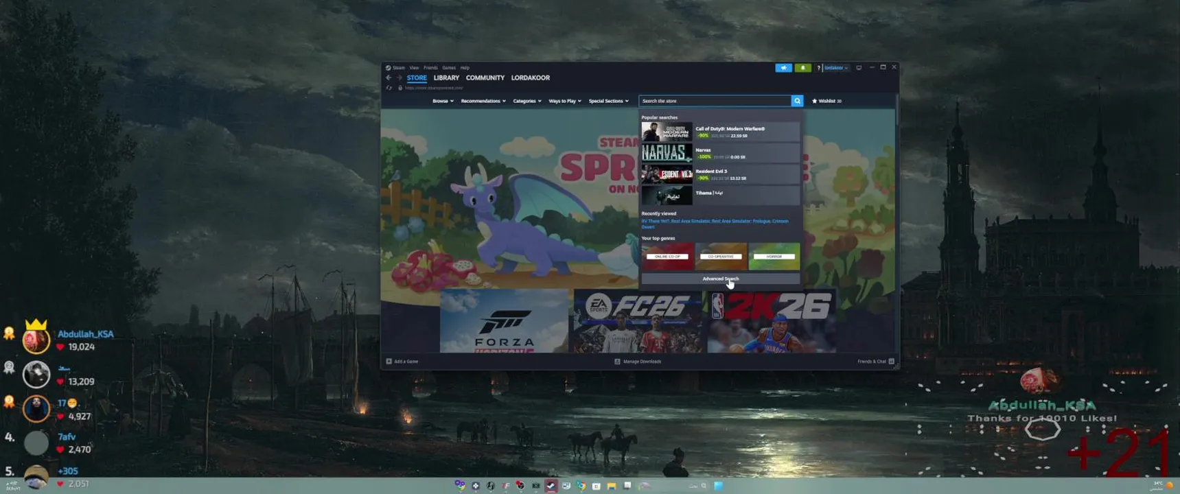Go back with the Steam back arrow
Image resolution: width=1180 pixels, height=494 pixels.
(389, 78)
